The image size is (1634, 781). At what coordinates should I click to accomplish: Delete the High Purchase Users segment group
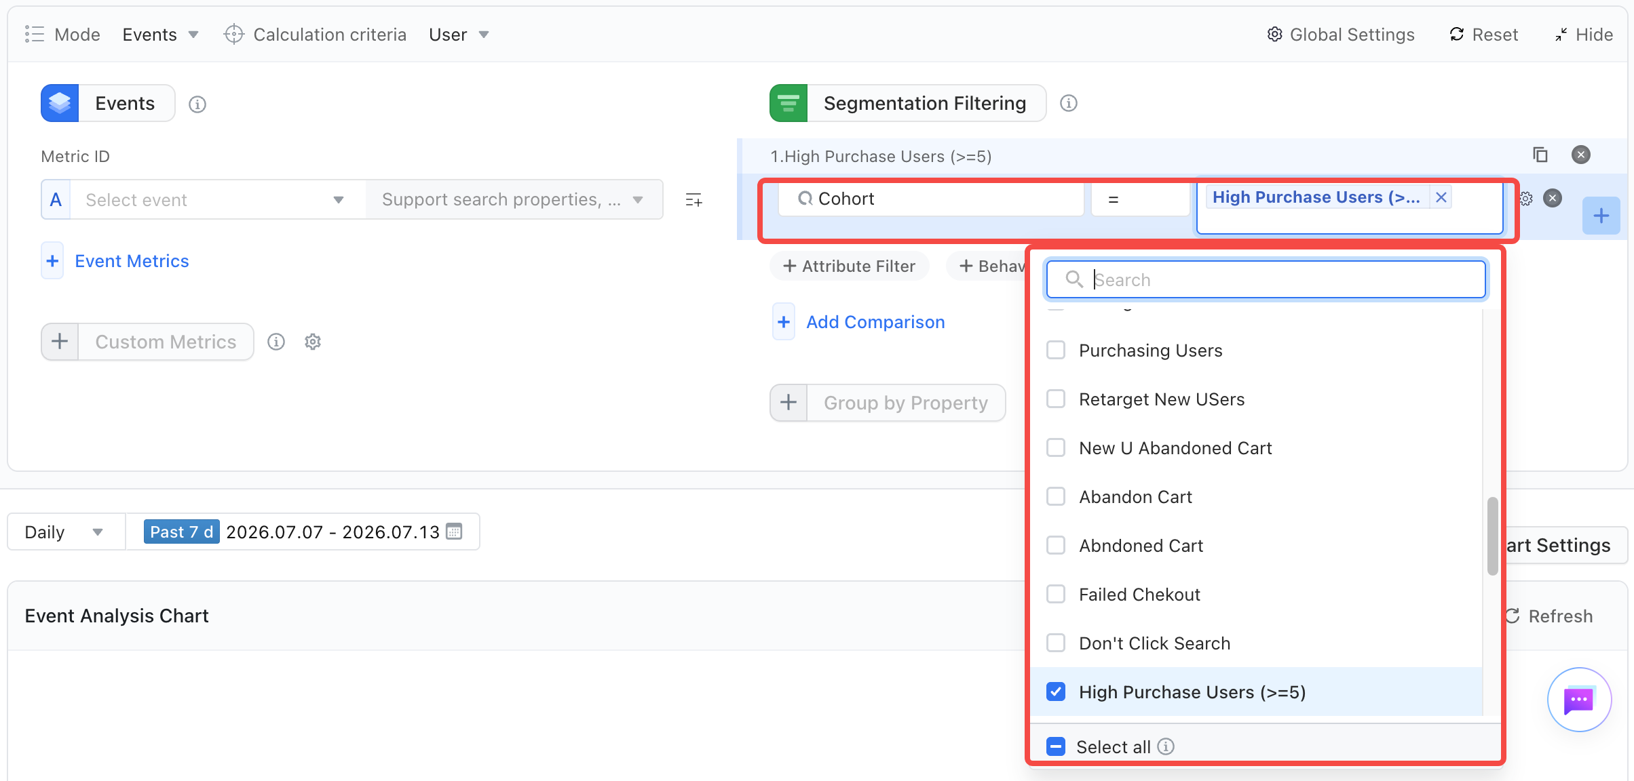pyautogui.click(x=1581, y=155)
